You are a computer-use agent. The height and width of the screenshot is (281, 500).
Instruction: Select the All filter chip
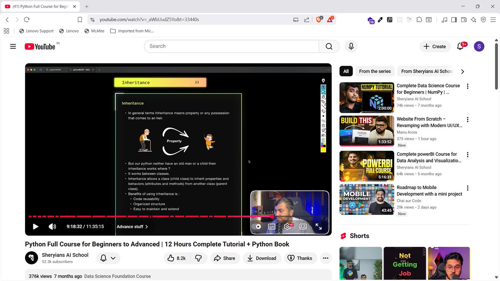[346, 71]
